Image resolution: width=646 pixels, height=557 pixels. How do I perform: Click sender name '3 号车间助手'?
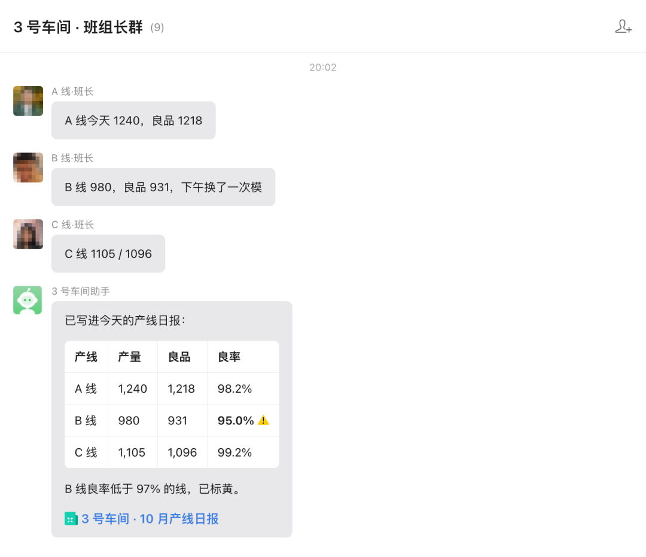point(81,292)
